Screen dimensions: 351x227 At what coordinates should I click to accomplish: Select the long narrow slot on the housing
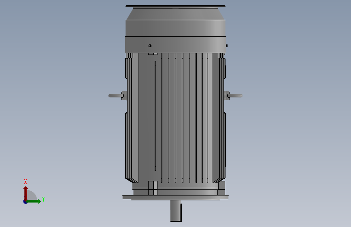(155, 116)
